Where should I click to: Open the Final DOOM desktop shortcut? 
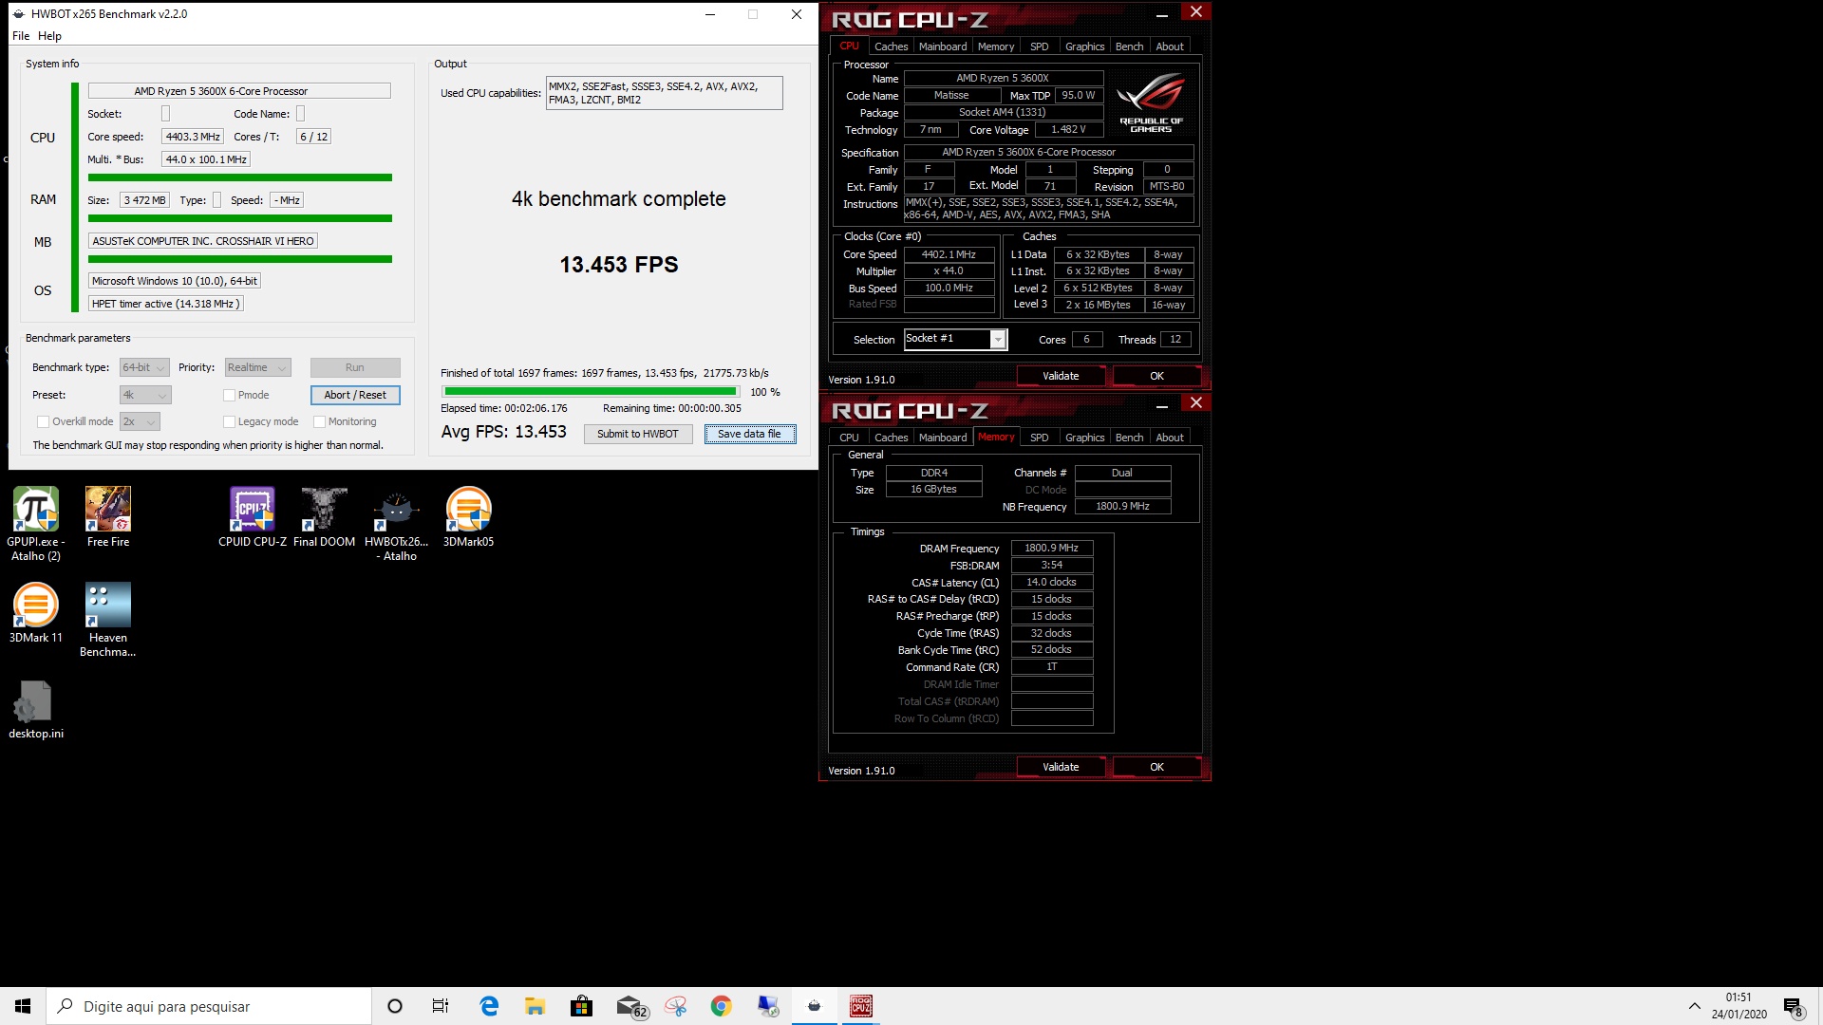point(324,517)
